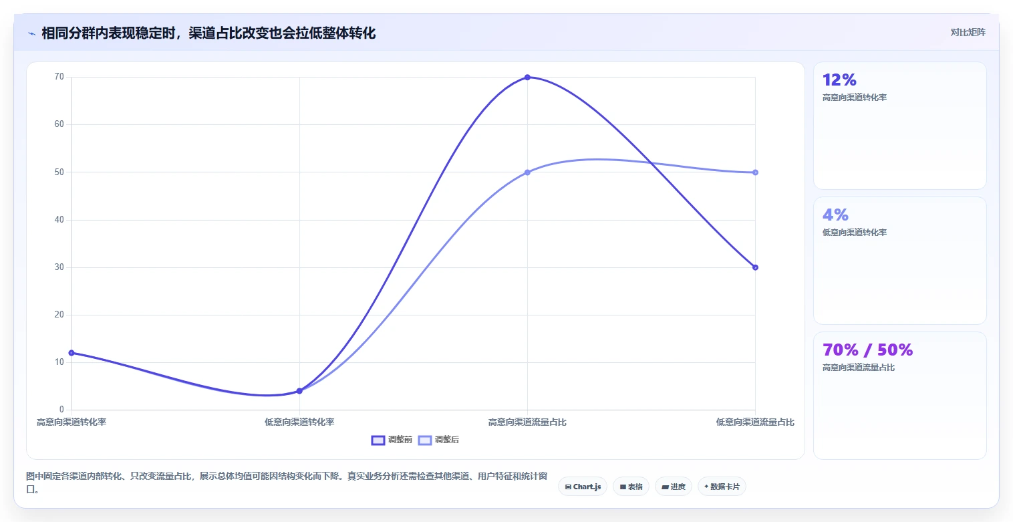1013x522 pixels.
Task: Click the 调整后 point at 高意向渠道流量占比
Action: pyautogui.click(x=527, y=172)
